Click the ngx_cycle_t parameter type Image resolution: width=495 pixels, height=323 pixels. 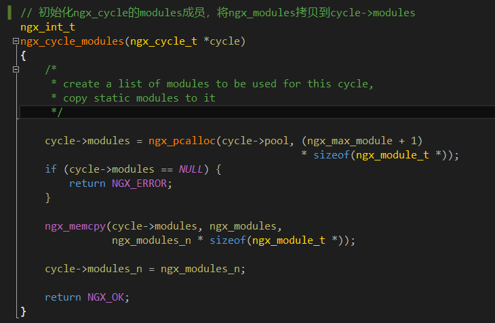163,41
